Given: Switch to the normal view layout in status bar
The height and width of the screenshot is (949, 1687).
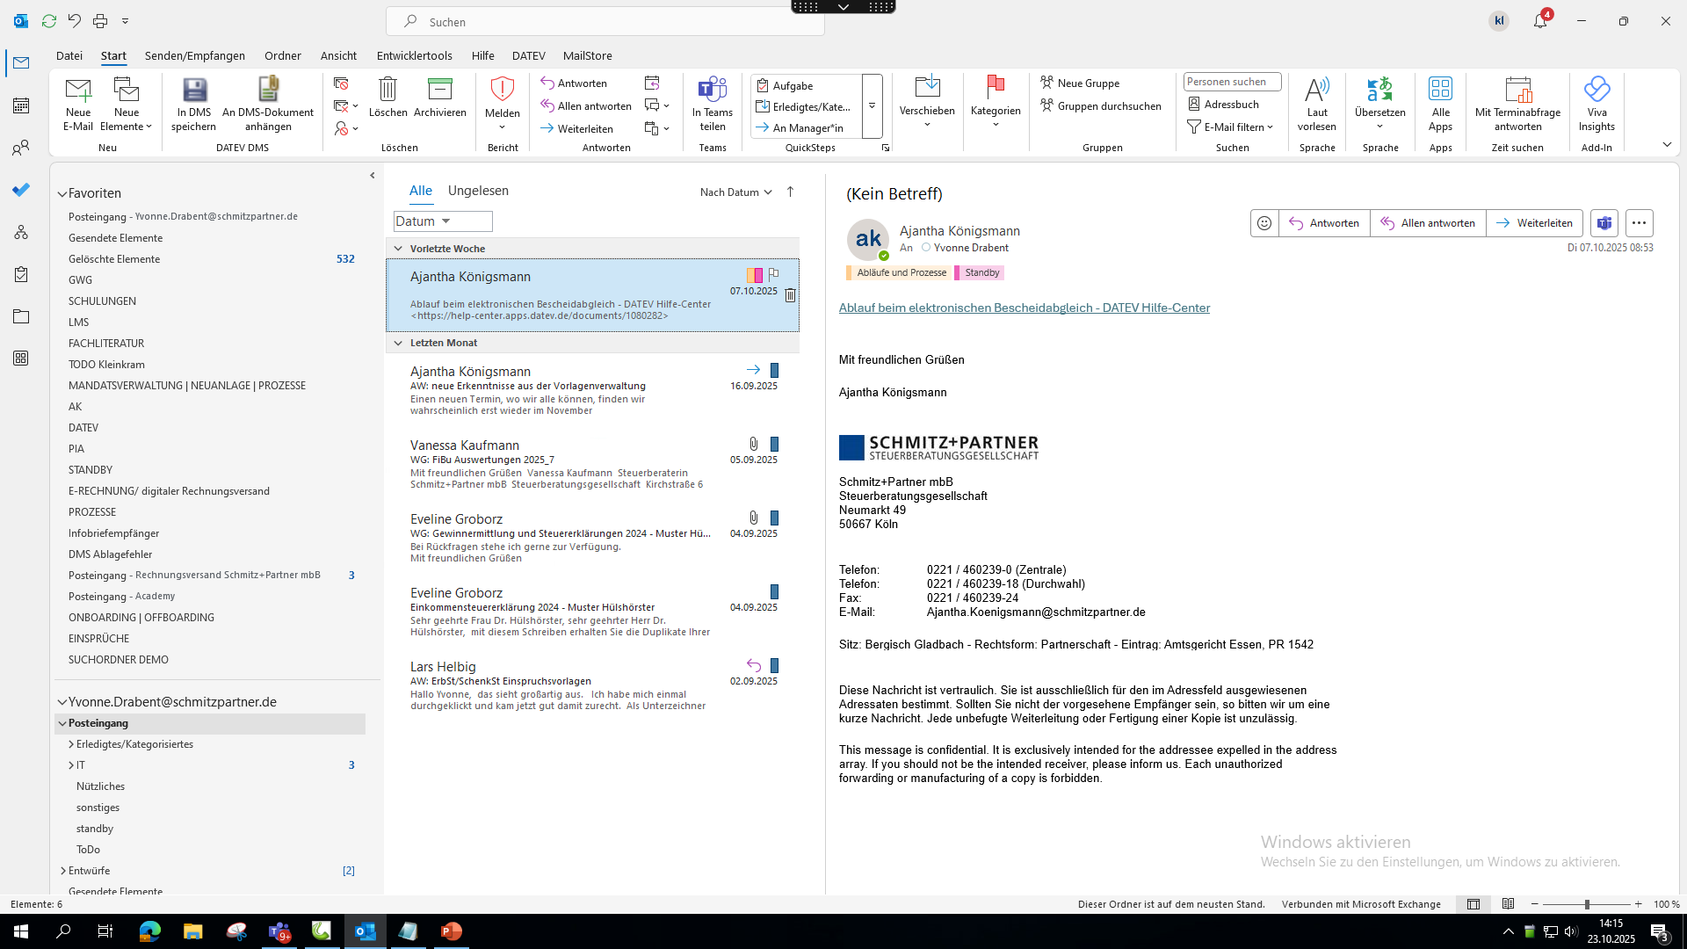Looking at the screenshot, I should pyautogui.click(x=1473, y=904).
